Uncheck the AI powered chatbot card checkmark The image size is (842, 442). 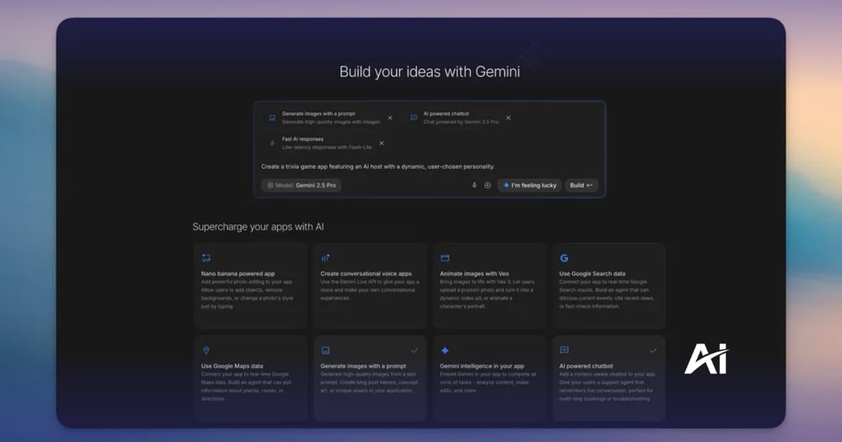pyautogui.click(x=653, y=349)
